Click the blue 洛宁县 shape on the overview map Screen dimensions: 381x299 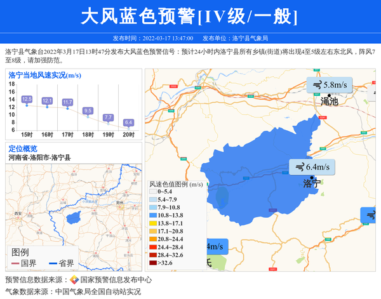tap(73, 218)
